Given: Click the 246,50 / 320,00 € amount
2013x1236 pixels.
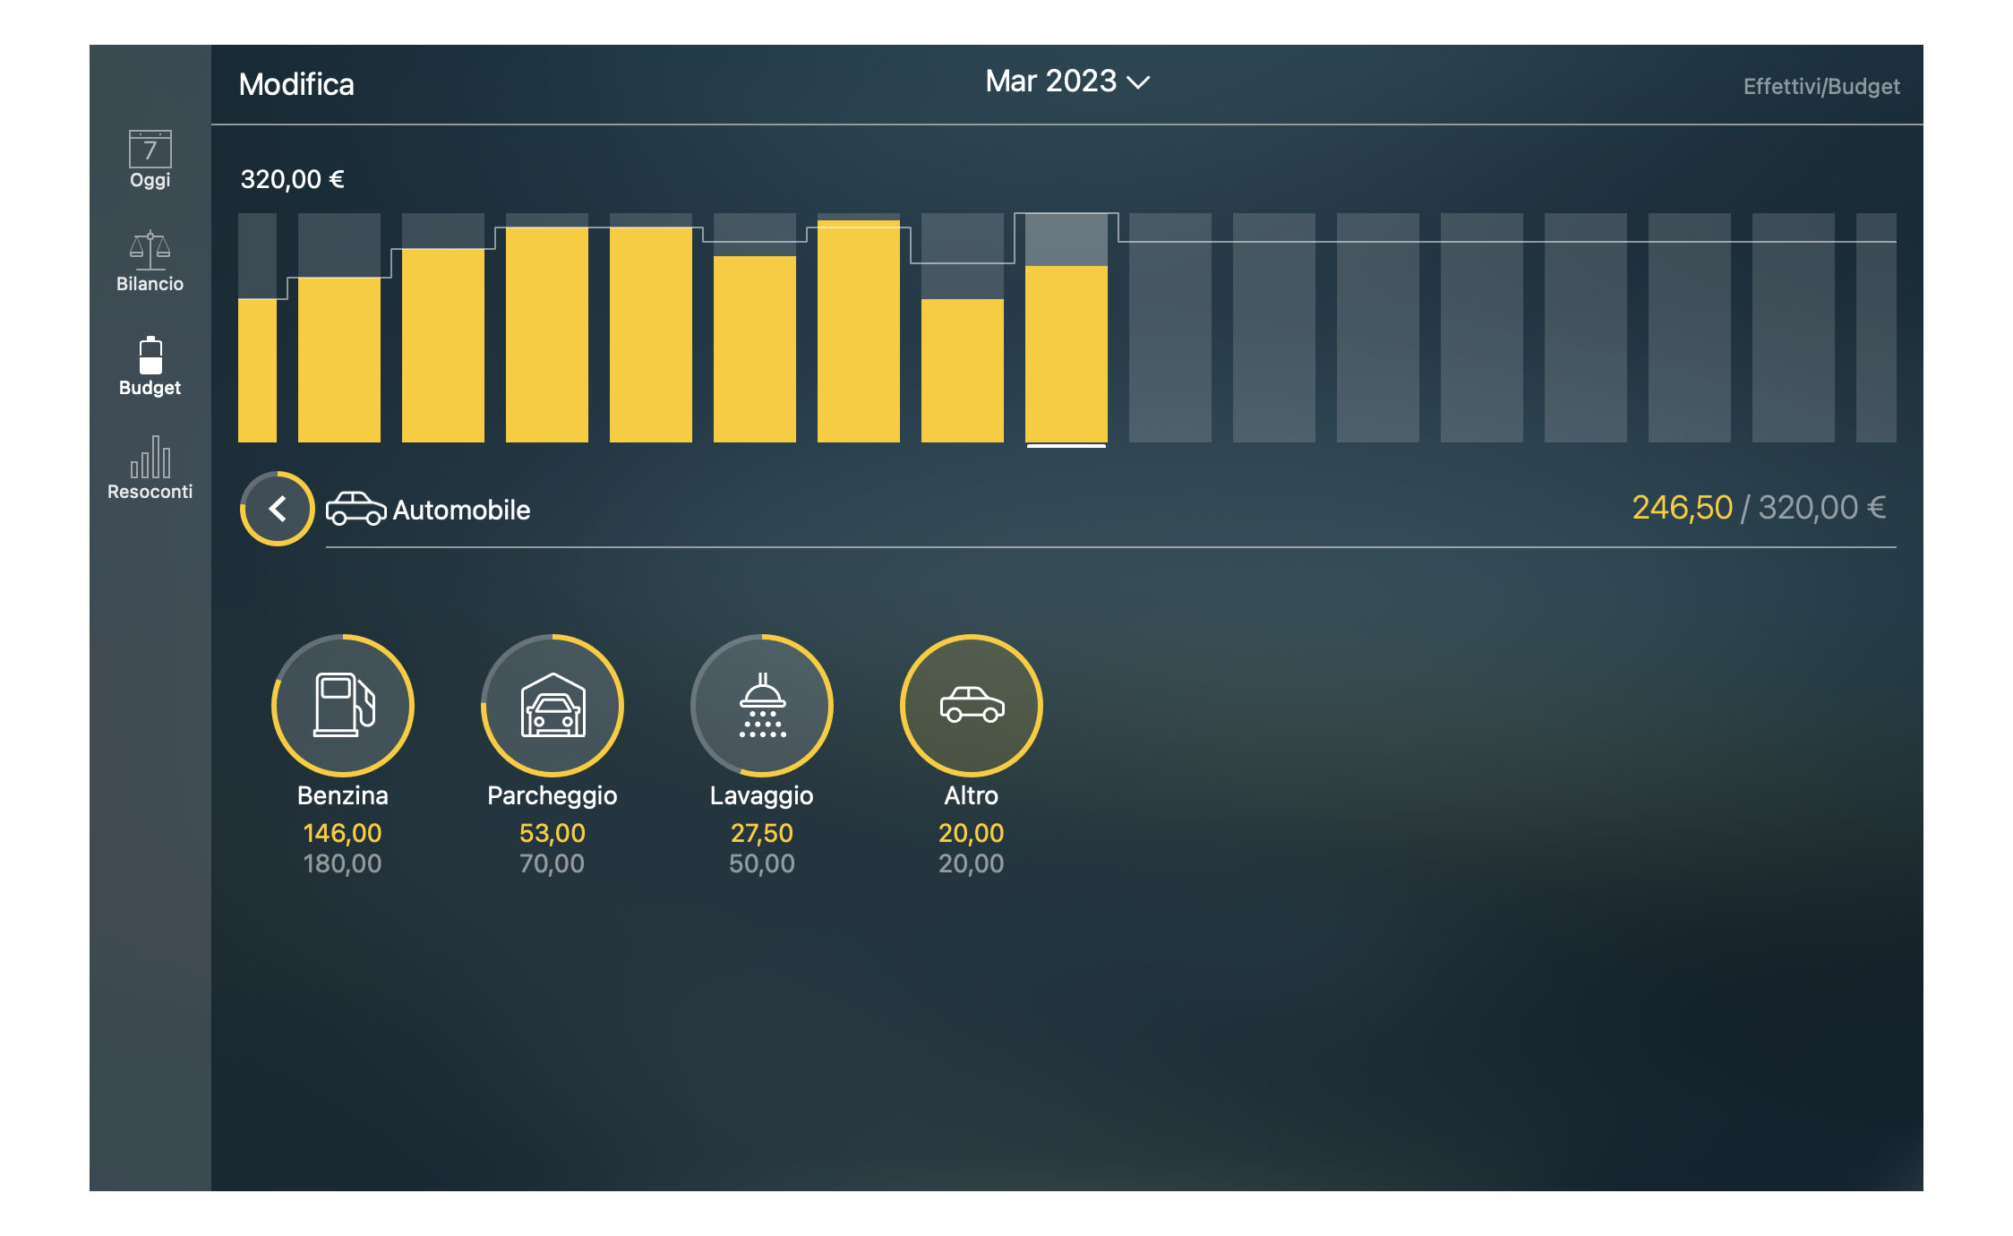Looking at the screenshot, I should coord(1759,506).
